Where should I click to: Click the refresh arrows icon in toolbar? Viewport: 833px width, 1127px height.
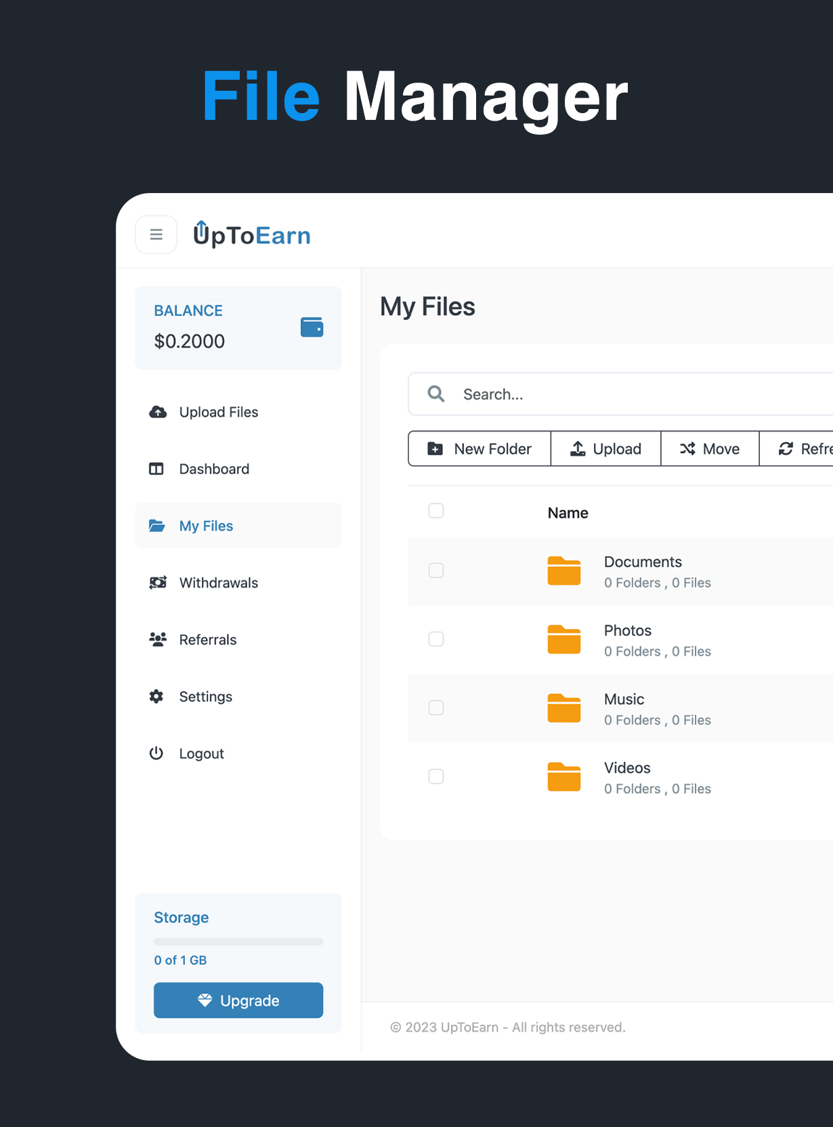786,448
